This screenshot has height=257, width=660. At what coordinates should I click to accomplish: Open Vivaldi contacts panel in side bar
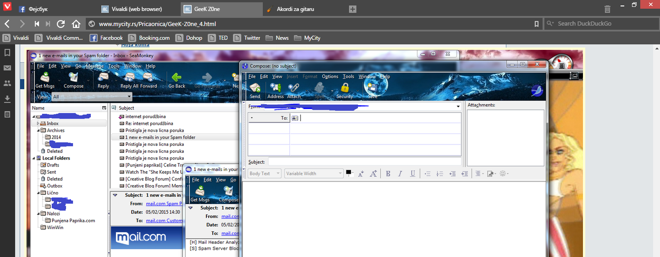click(7, 83)
